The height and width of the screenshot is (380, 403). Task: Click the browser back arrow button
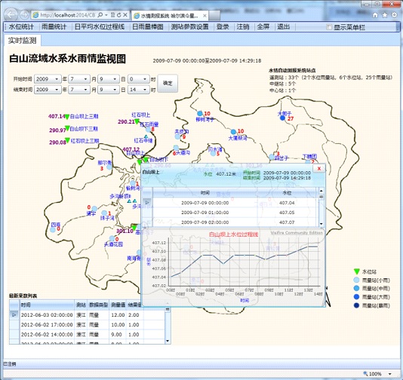point(11,14)
